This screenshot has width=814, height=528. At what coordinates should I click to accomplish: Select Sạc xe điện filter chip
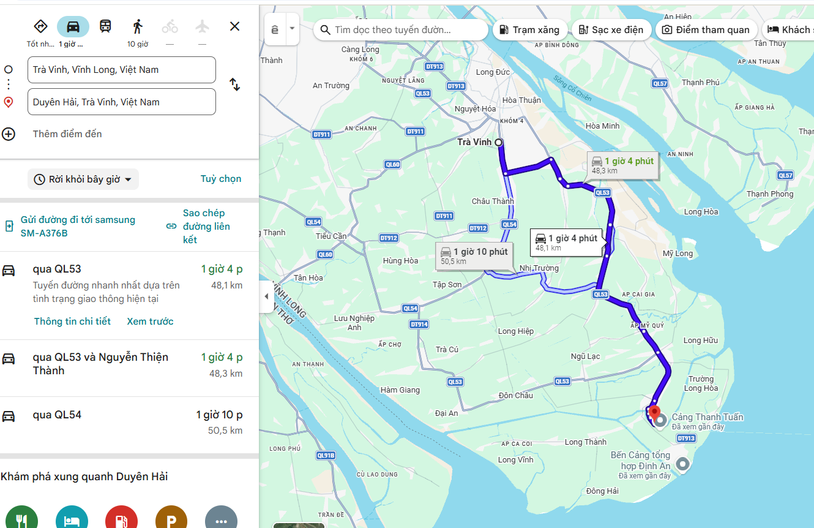(x=611, y=29)
